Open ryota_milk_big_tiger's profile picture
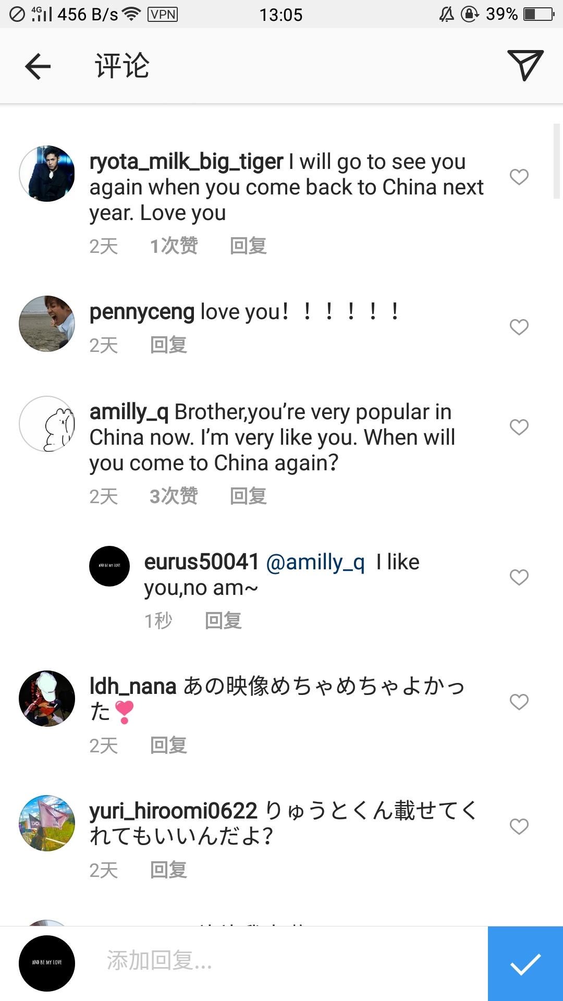563x1001 pixels. click(x=47, y=174)
